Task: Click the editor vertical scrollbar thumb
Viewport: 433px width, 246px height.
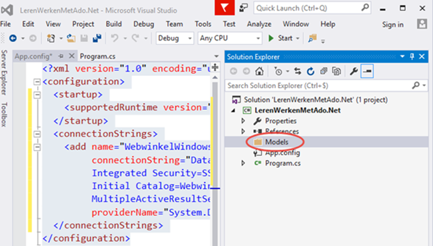Action: (x=215, y=163)
